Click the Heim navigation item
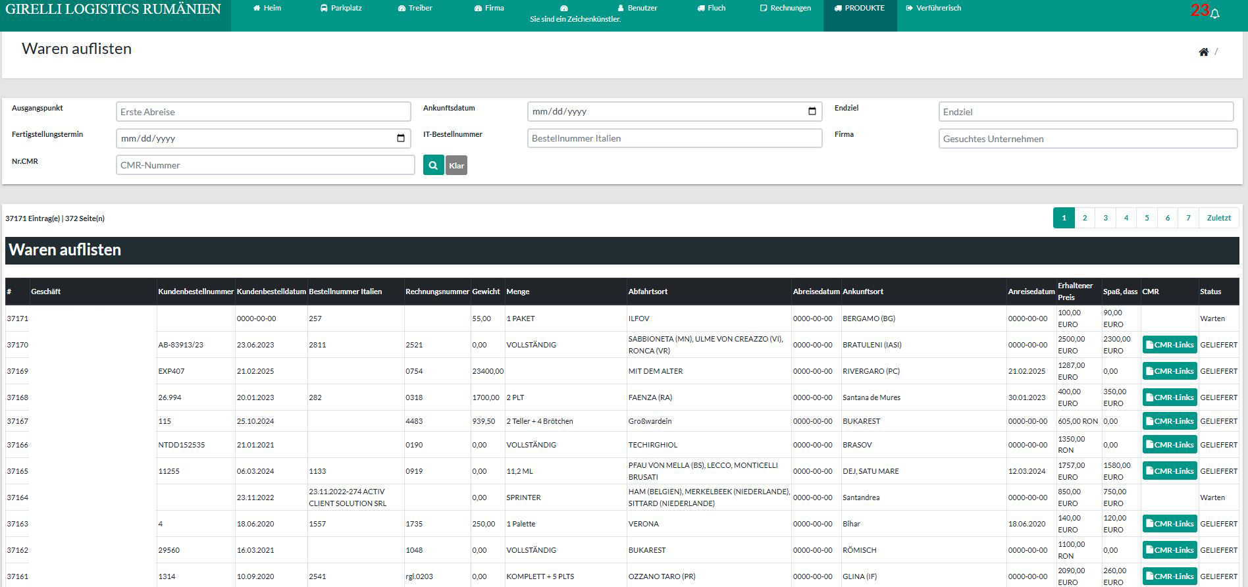This screenshot has width=1248, height=587. tap(267, 8)
